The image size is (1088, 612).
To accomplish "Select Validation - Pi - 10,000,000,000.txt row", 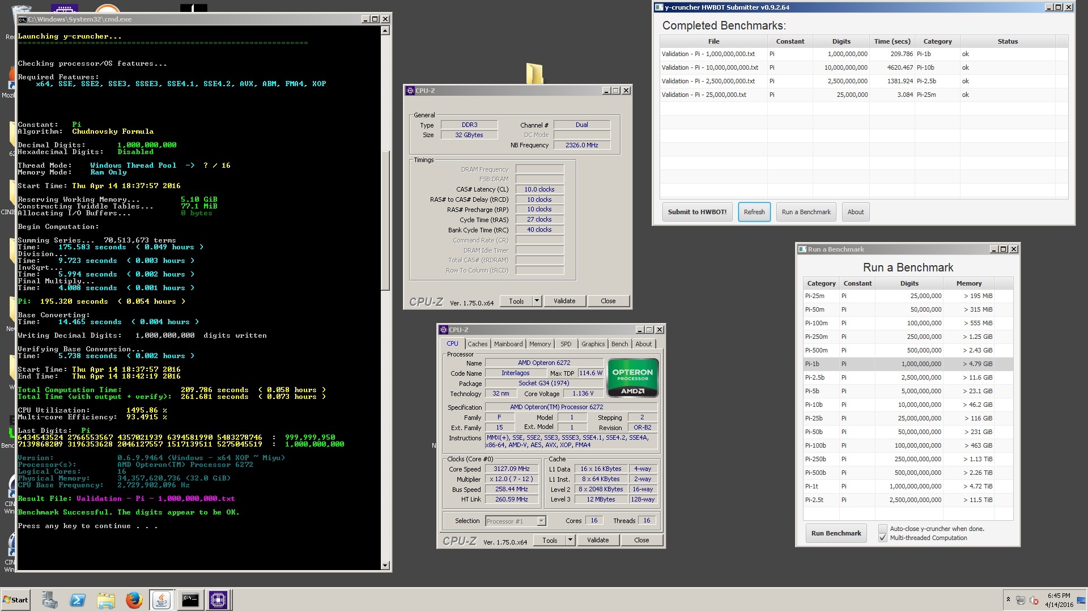I will tap(864, 67).
